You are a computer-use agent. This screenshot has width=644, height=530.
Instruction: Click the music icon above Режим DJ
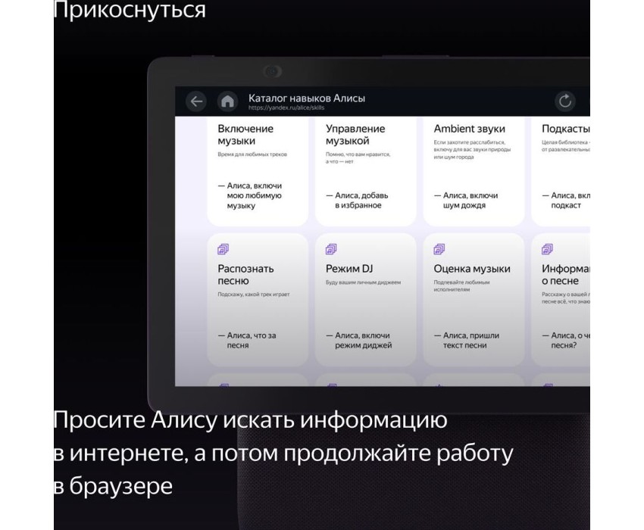(331, 249)
